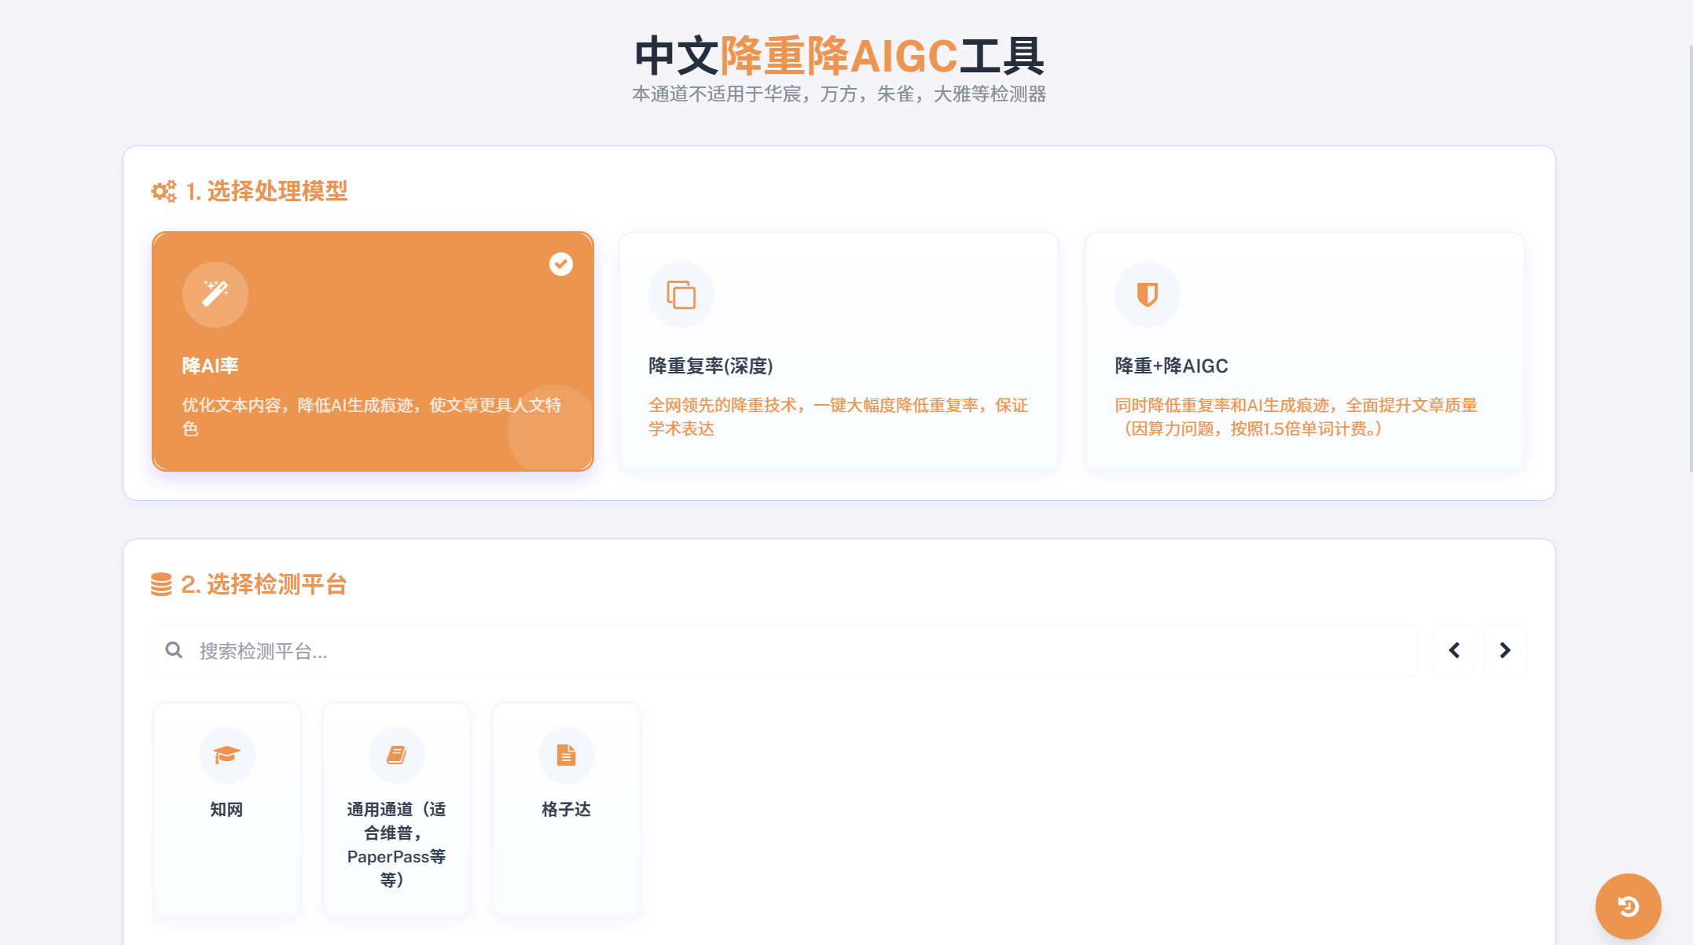Image resolution: width=1693 pixels, height=945 pixels.
Task: Click the left chevron beside the search bar
Action: [1453, 650]
